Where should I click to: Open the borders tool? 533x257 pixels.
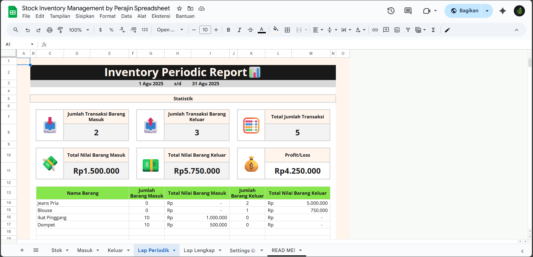pyautogui.click(x=287, y=30)
